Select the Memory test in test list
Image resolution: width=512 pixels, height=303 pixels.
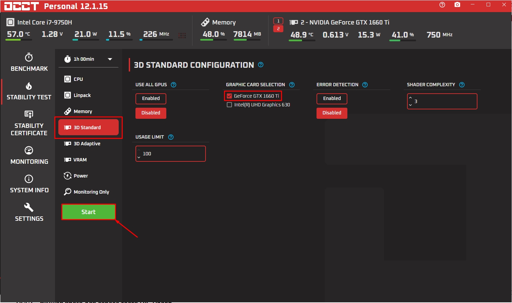click(89, 111)
